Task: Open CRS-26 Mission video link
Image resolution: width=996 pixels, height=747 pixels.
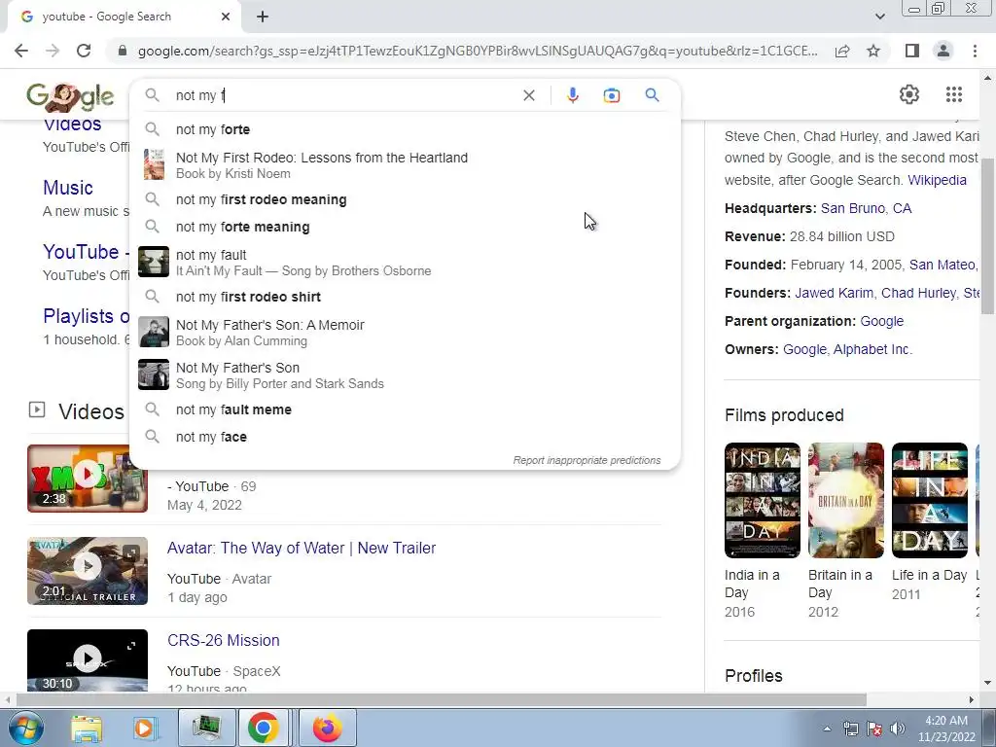Action: point(223,640)
